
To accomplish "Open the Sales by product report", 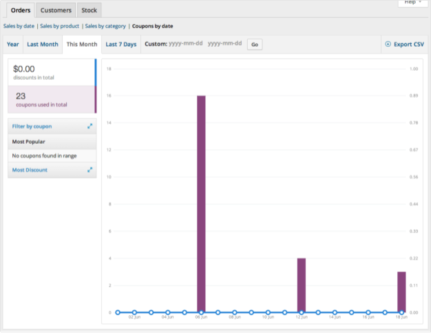I will click(60, 26).
